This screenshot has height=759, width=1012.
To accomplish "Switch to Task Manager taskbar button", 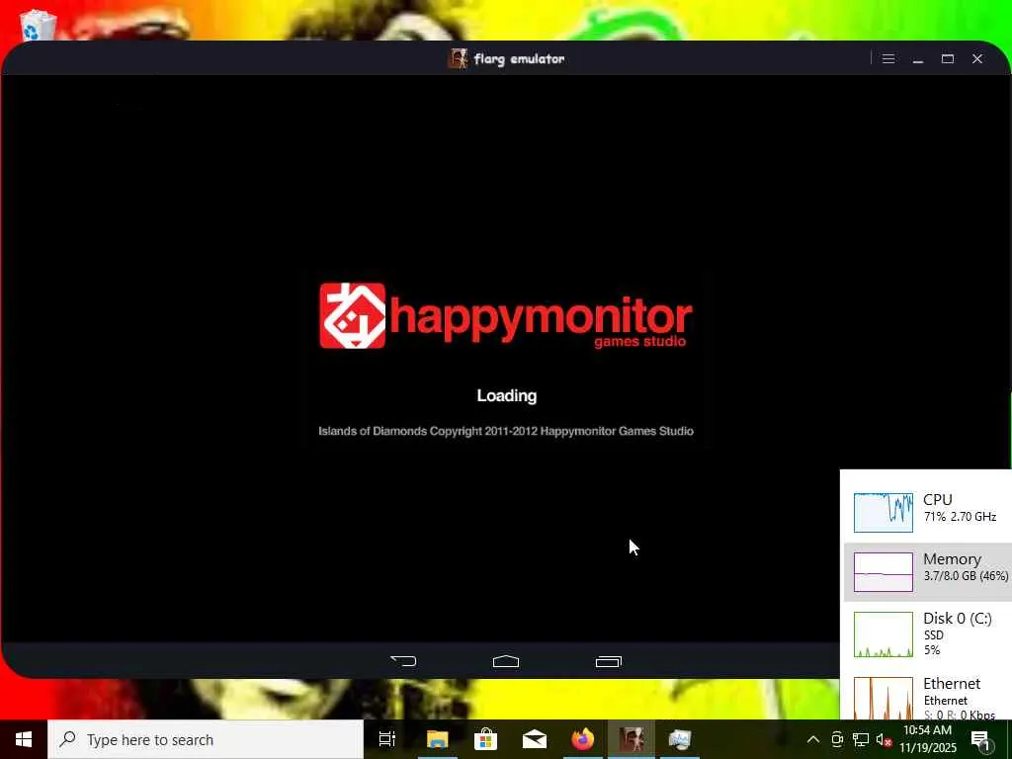I will coord(680,739).
